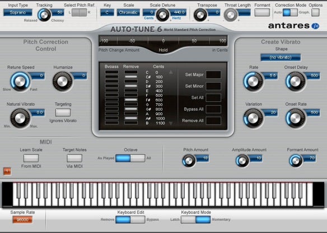Adjust the Variation knob
Image resolution: width=327 pixels, height=233 pixels.
253,118
